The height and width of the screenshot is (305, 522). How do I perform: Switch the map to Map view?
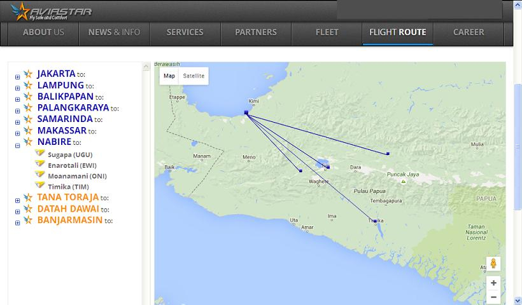169,76
